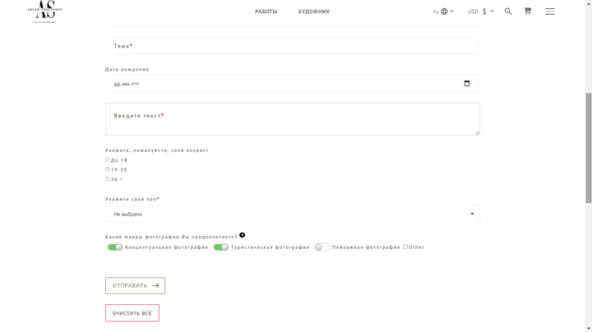Select the До 18 age option
The image size is (592, 332).
pyautogui.click(x=108, y=160)
